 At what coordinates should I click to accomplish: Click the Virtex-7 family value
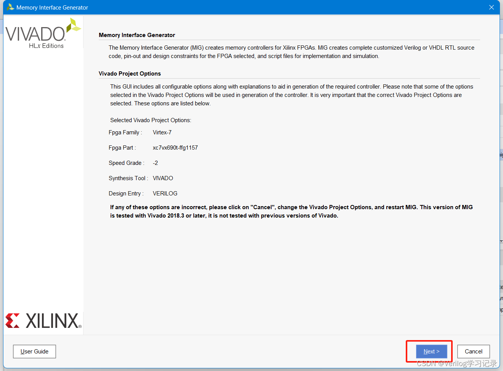click(162, 132)
